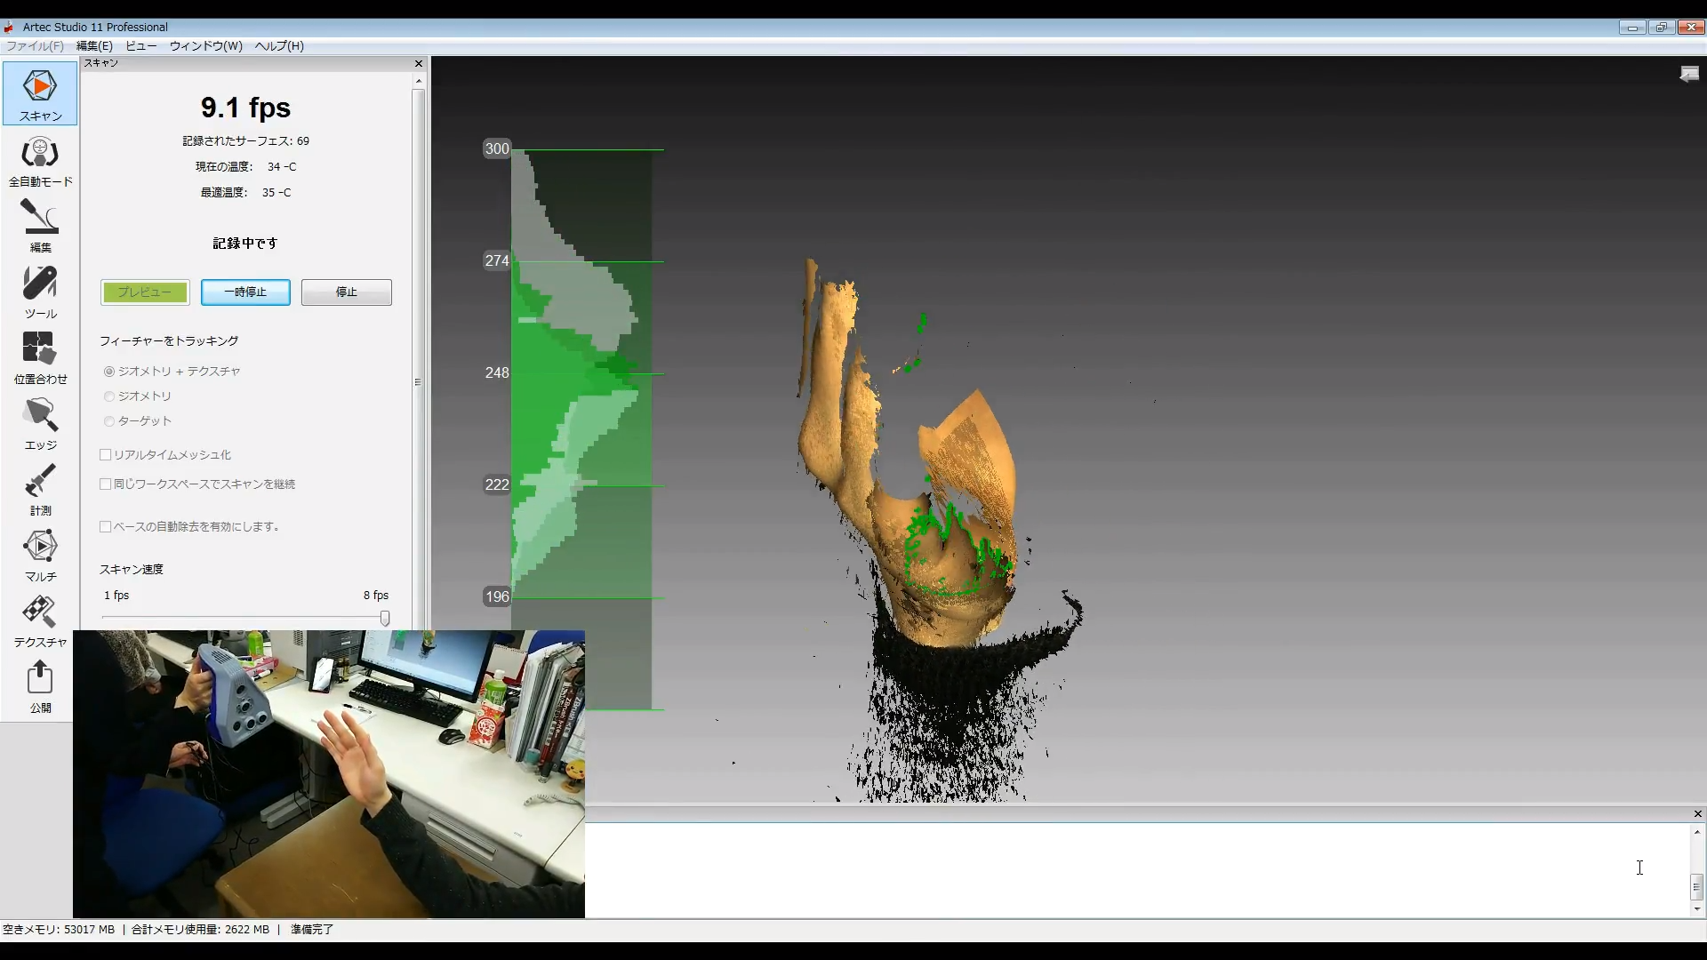1707x960 pixels.
Task: Click the webcam video overlay thumbnail
Action: coord(329,774)
